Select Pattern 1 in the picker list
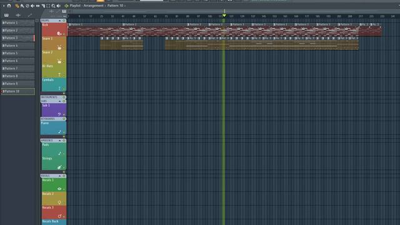Screen dimensions: 400x225 pos(18,23)
